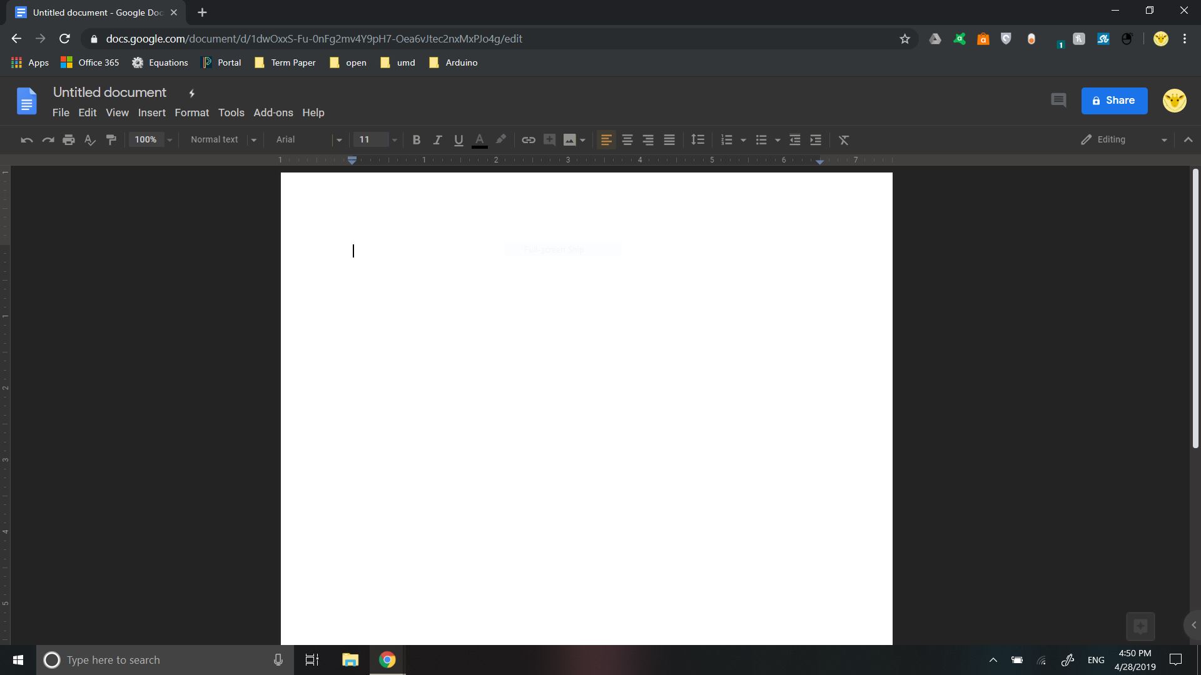The height and width of the screenshot is (675, 1201).
Task: Toggle italic formatting
Action: 437,139
